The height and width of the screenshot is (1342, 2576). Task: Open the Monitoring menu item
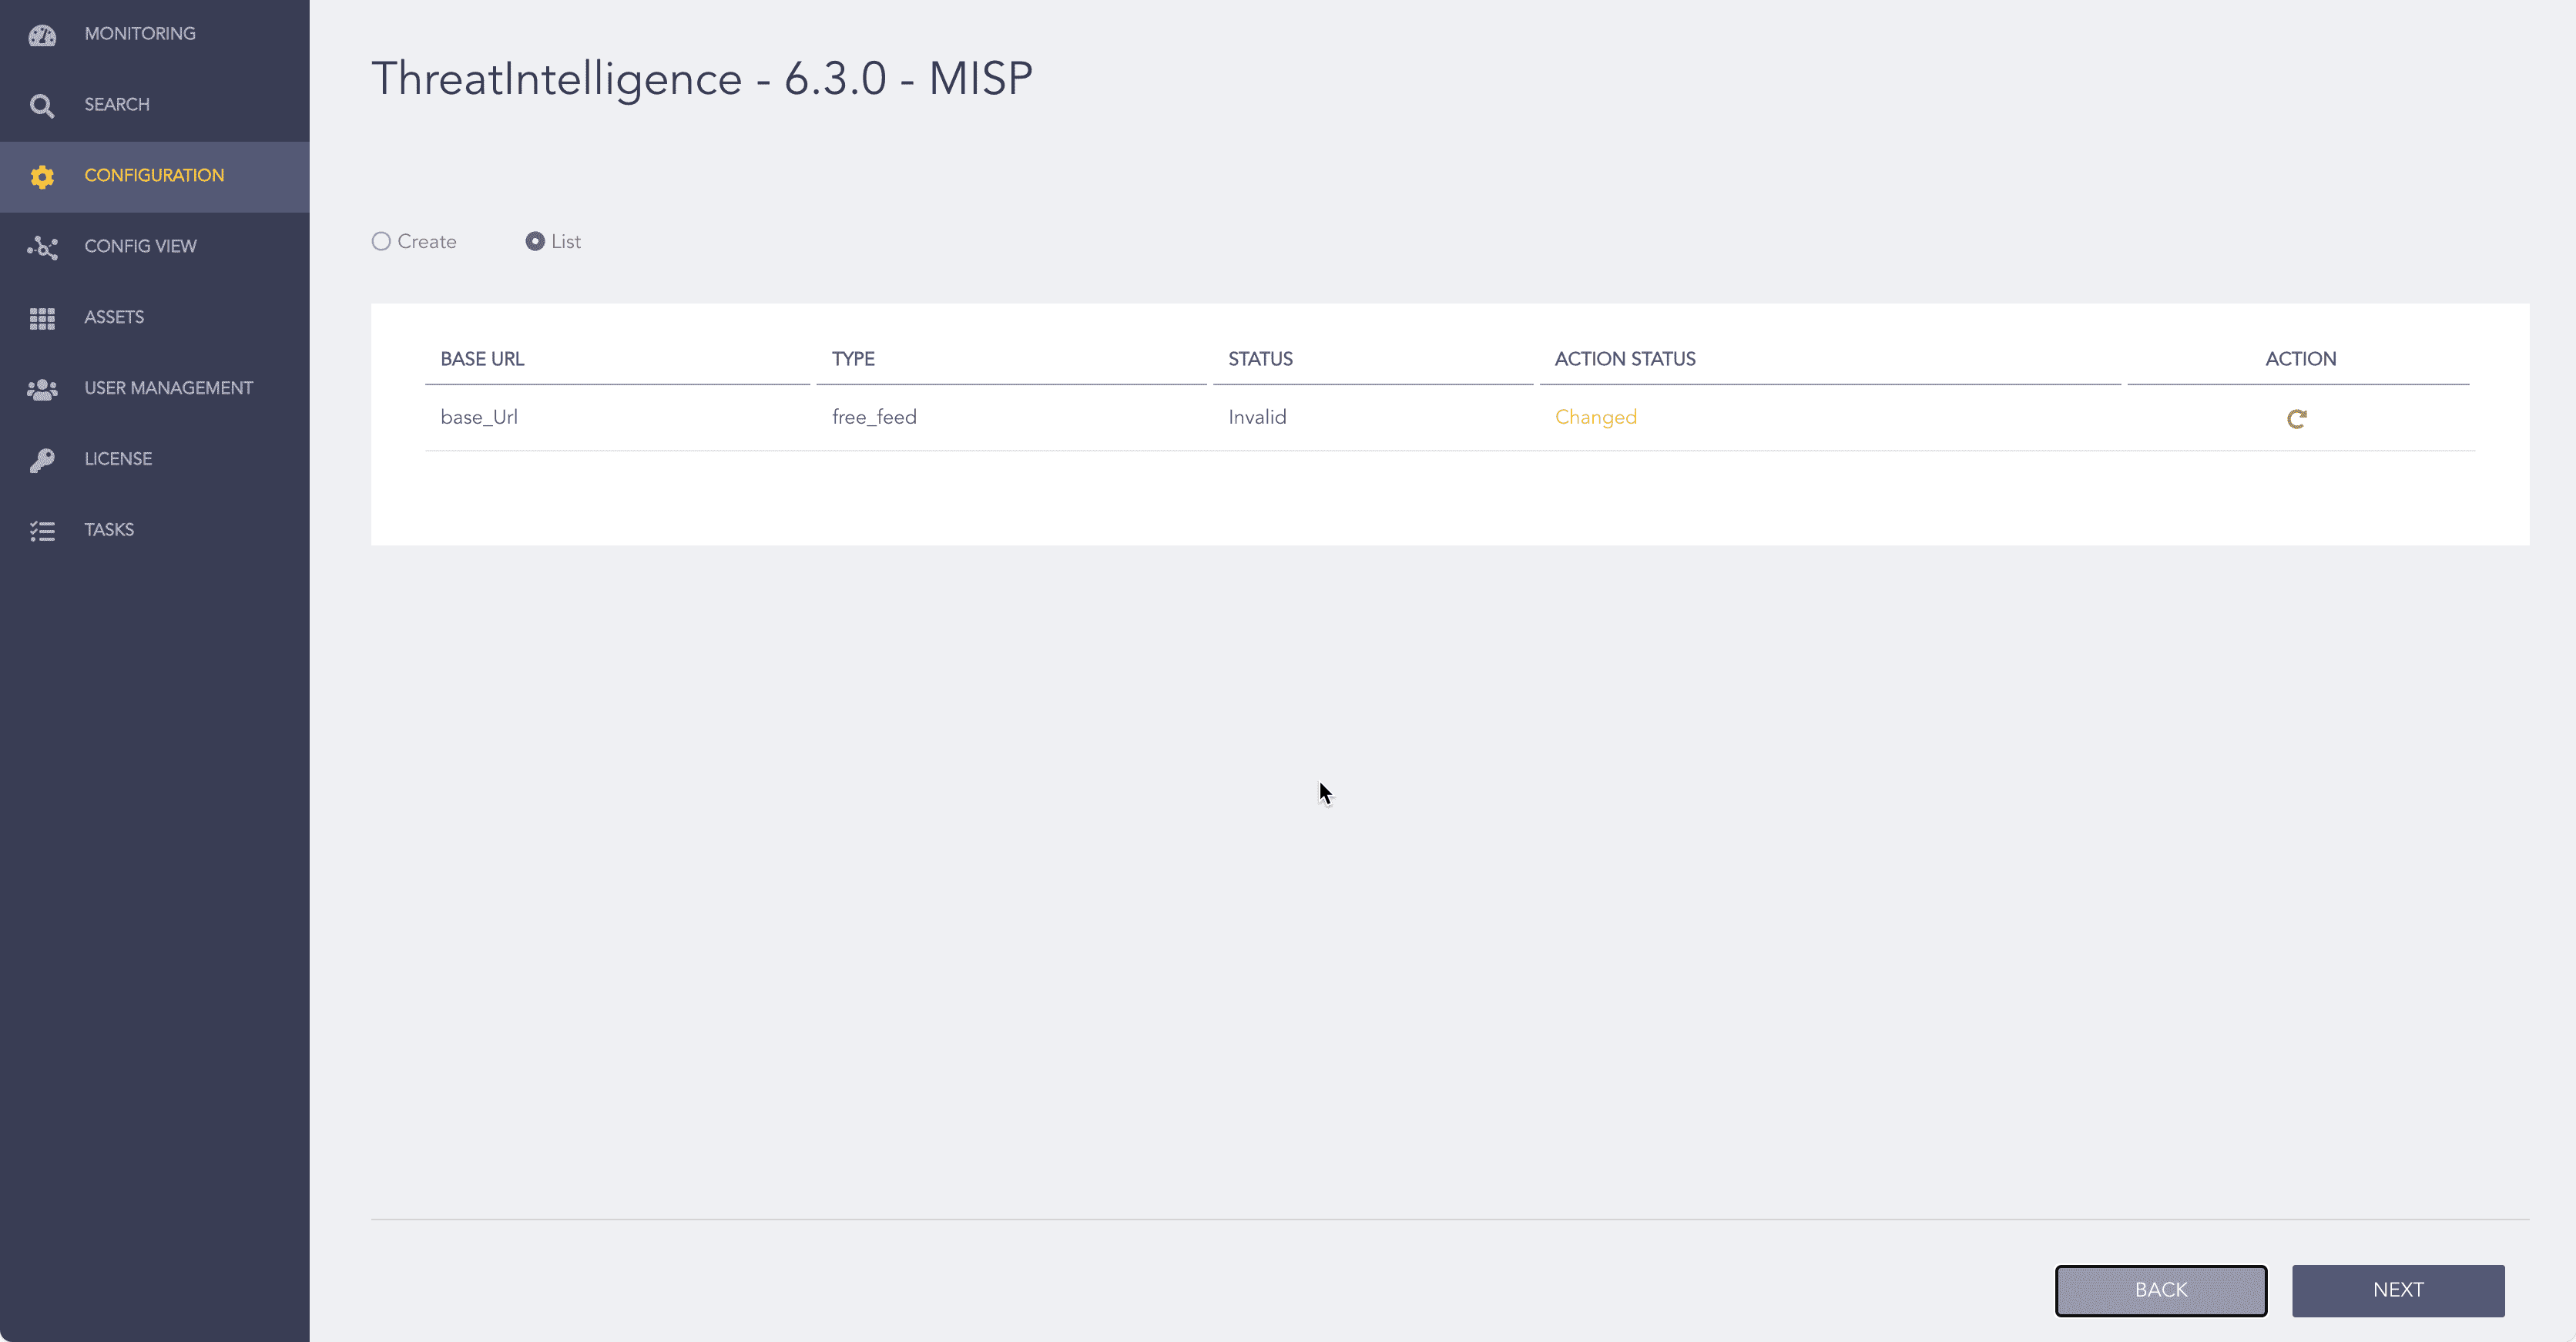click(140, 34)
